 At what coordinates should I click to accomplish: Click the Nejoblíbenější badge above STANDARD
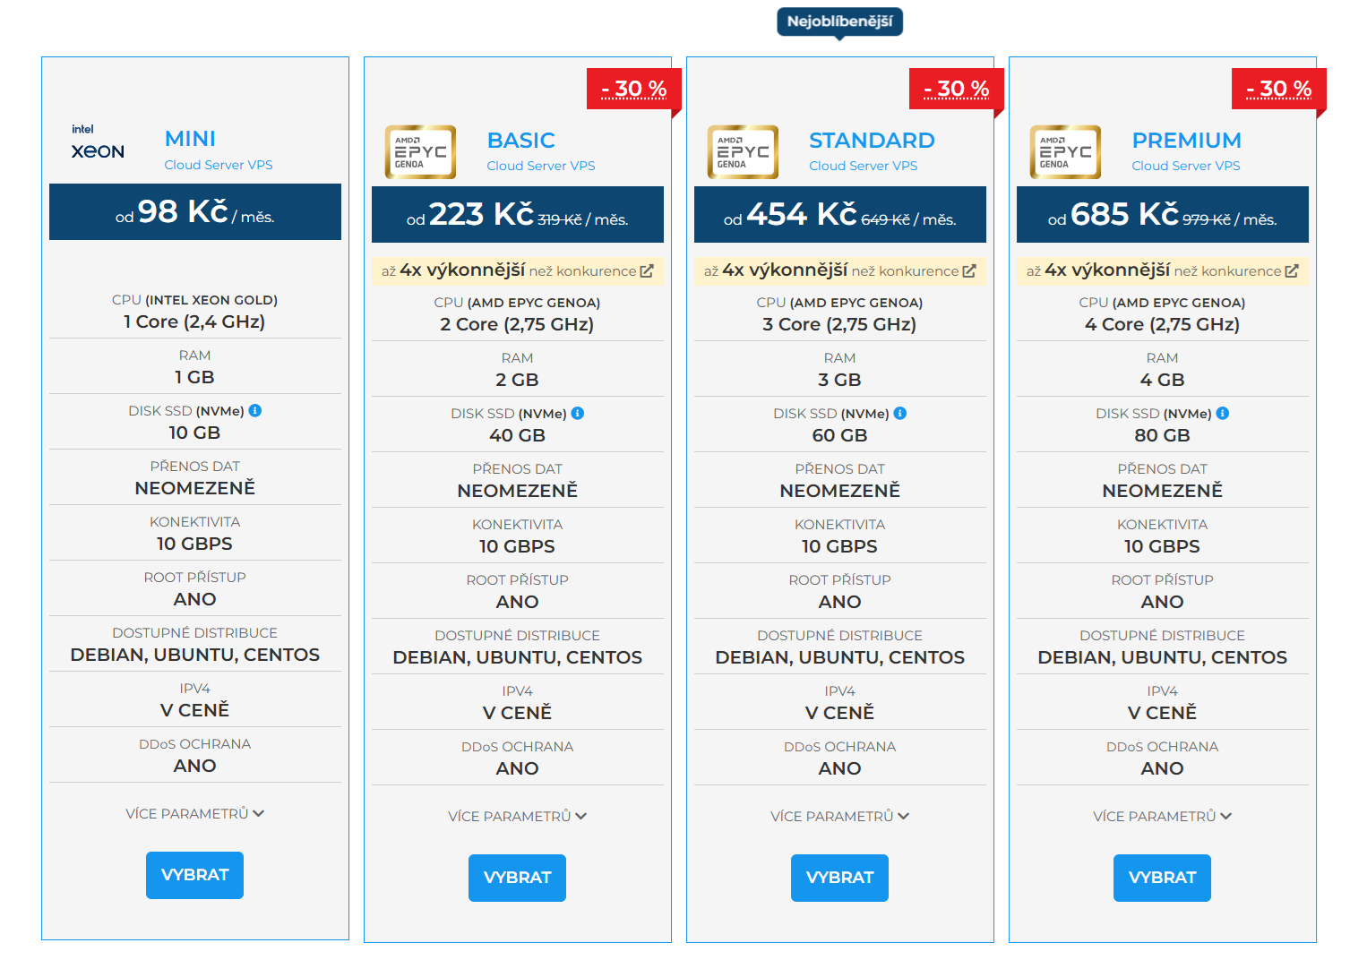tap(840, 21)
